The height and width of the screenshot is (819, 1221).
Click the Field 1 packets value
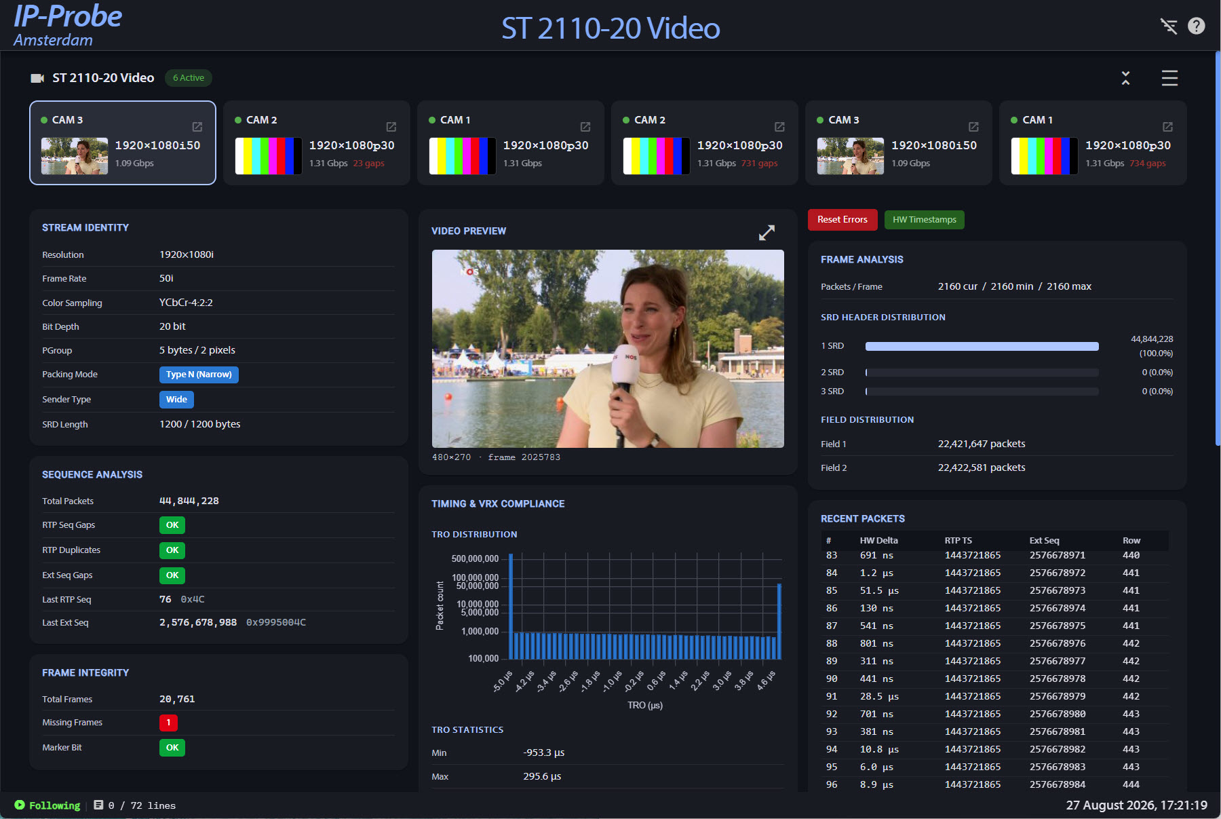(x=982, y=444)
